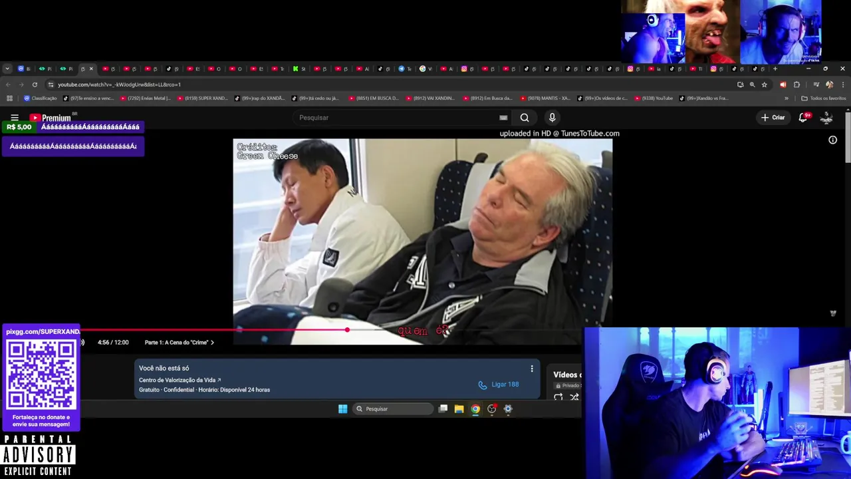Open the tab search dropdown arrow
The width and height of the screenshot is (851, 479).
click(7, 69)
